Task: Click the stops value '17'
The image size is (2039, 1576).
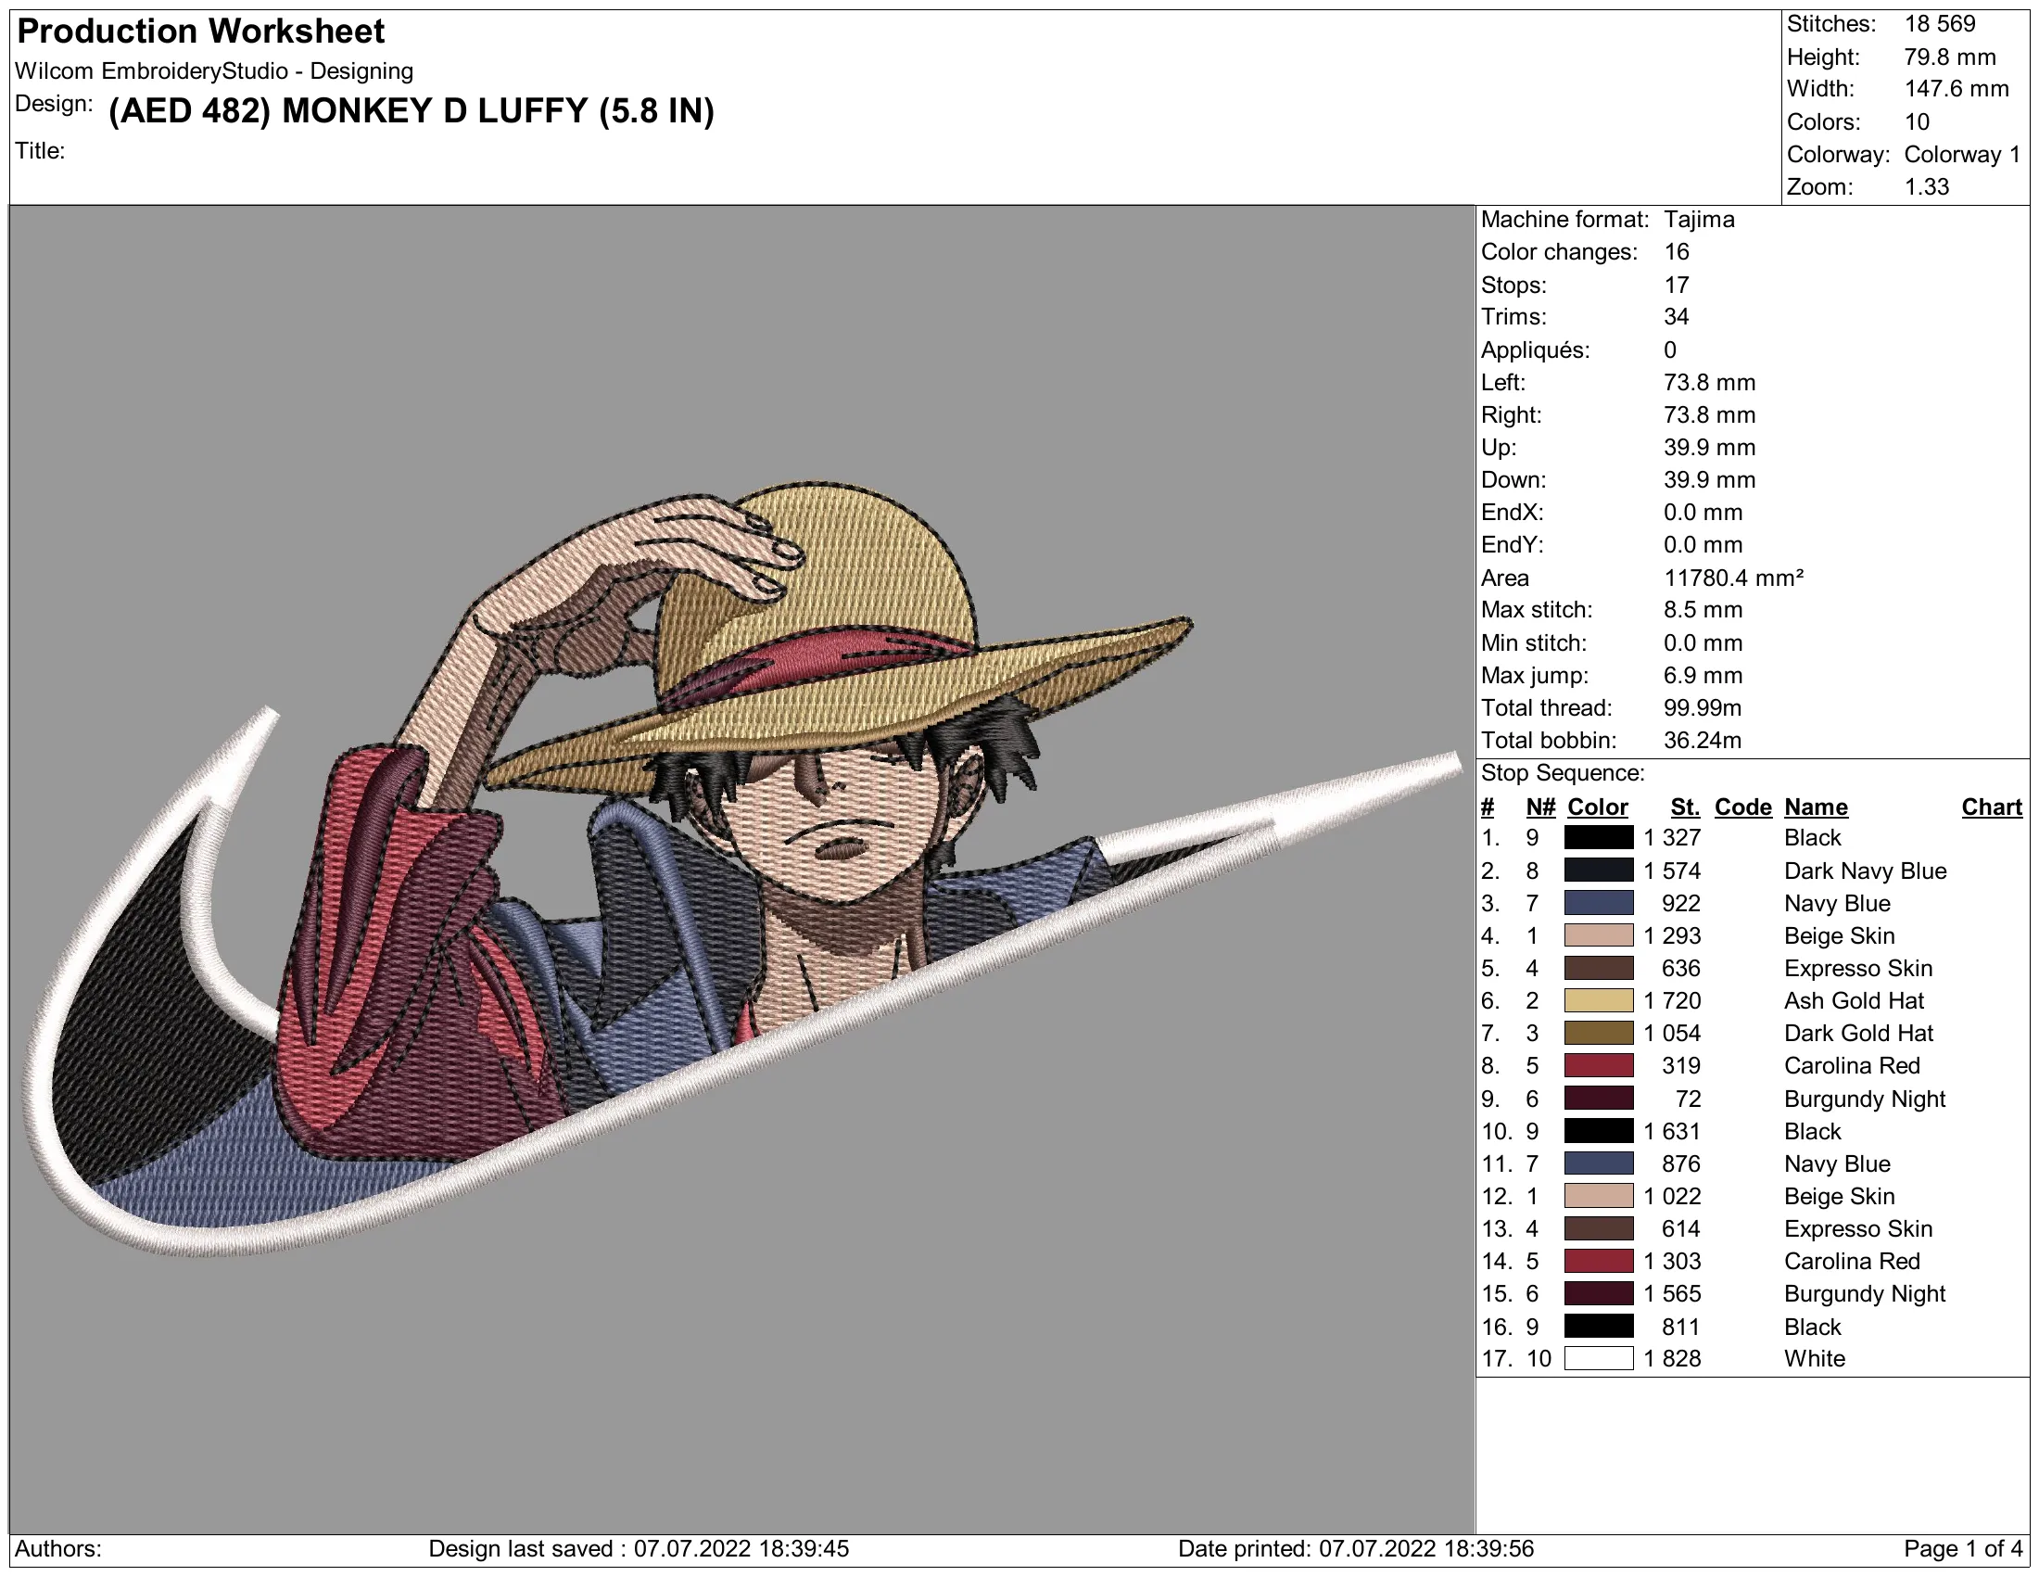Action: point(1677,285)
